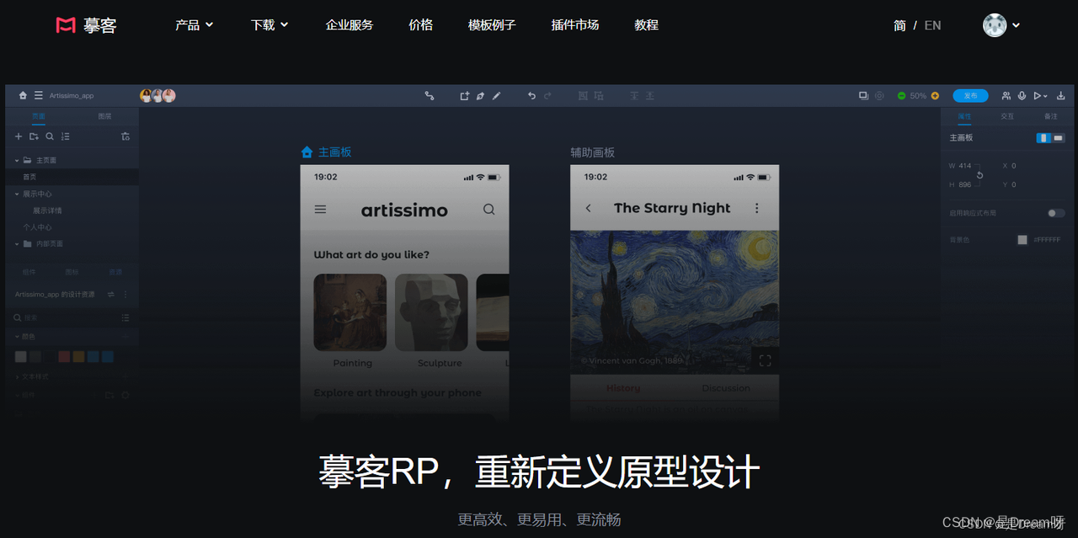Screen dimensions: 1078x538
Task: Open the search icon in the pages panel
Action: tap(50, 136)
